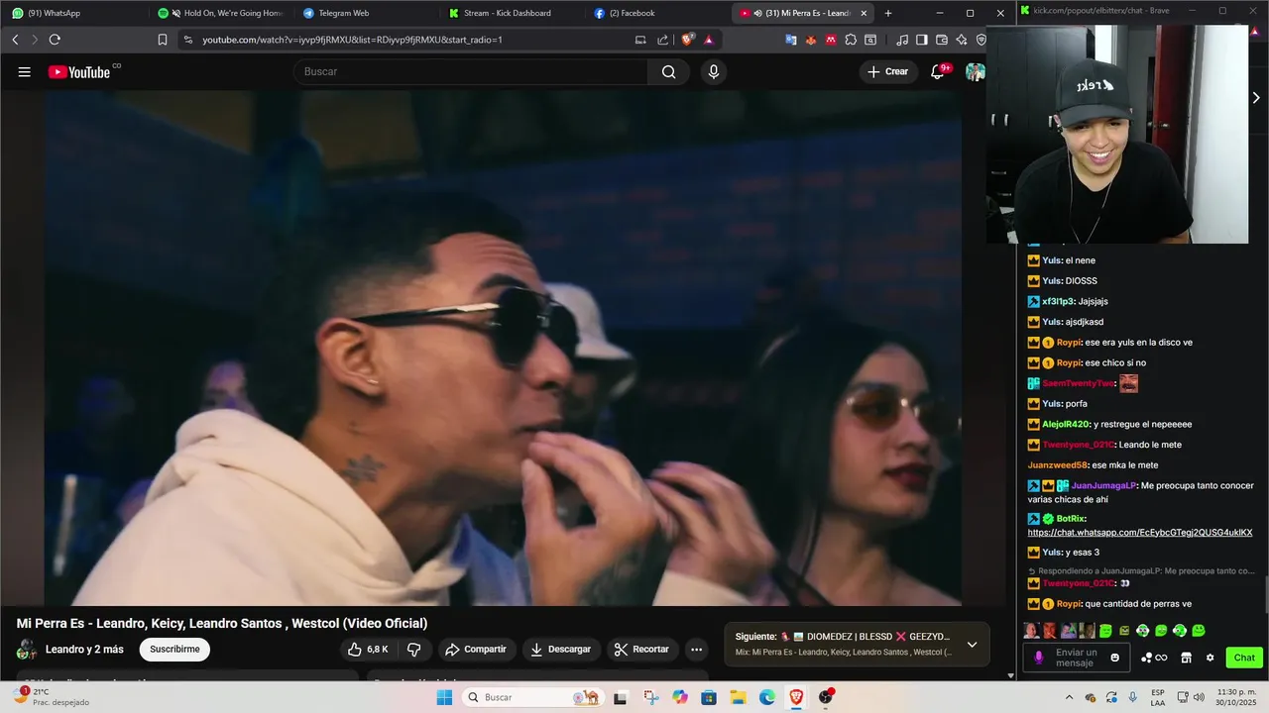Toggle the Brave sidebar panel icon
This screenshot has width=1269, height=713.
[922, 40]
